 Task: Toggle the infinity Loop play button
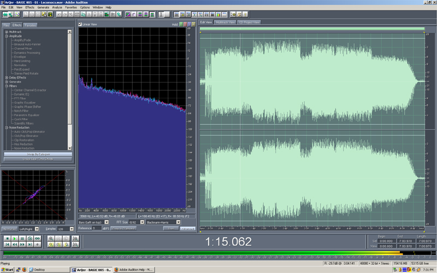(x=37, y=239)
